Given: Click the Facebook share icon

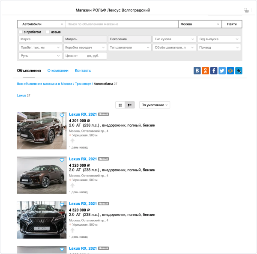Looking at the screenshot, I should click(214, 71).
